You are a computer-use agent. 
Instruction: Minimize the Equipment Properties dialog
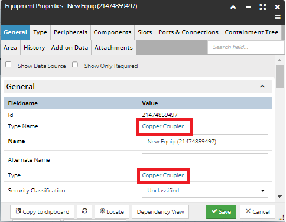[248, 8]
